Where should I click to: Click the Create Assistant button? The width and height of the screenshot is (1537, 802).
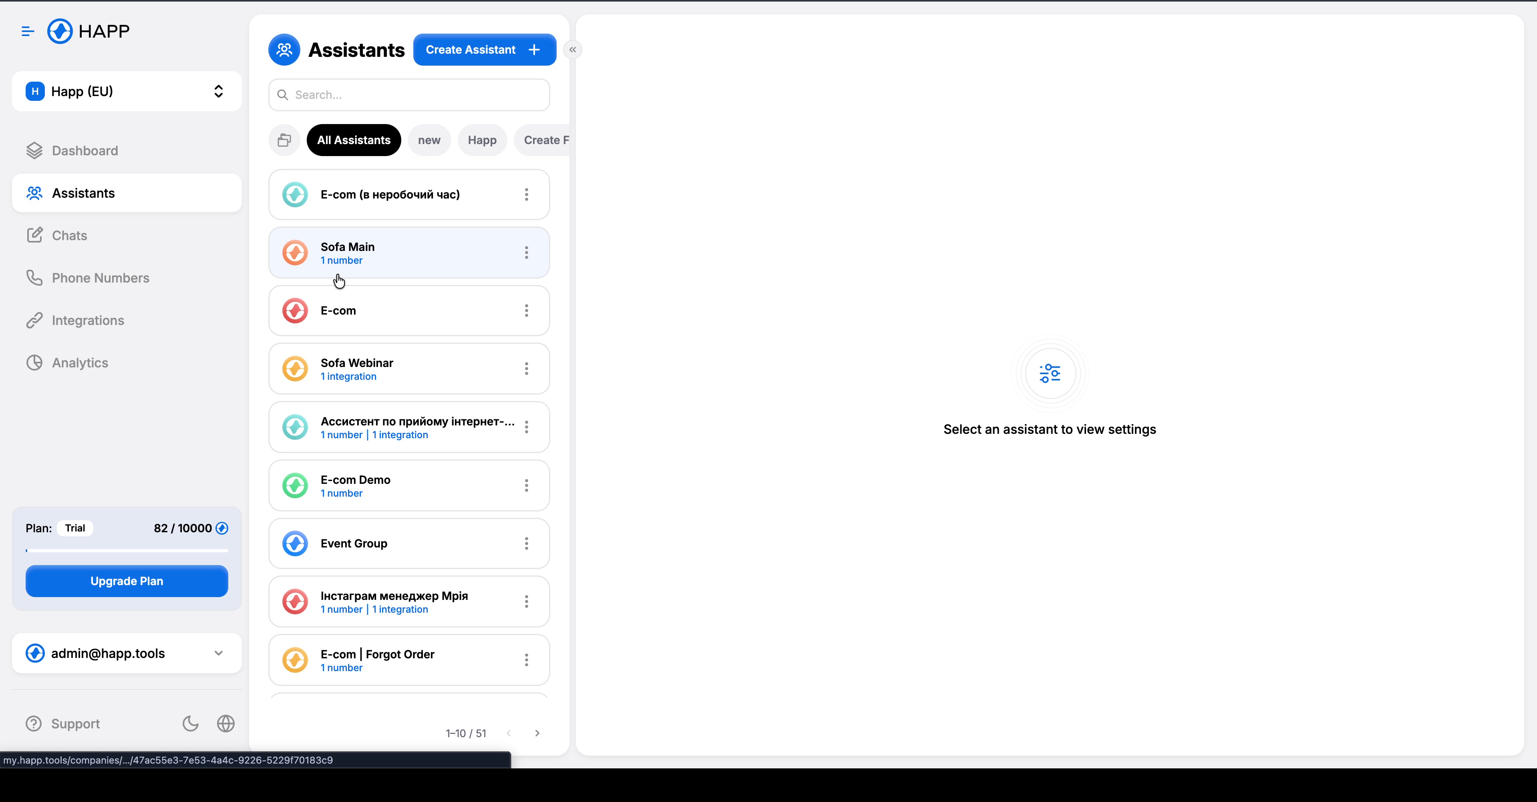pos(484,50)
